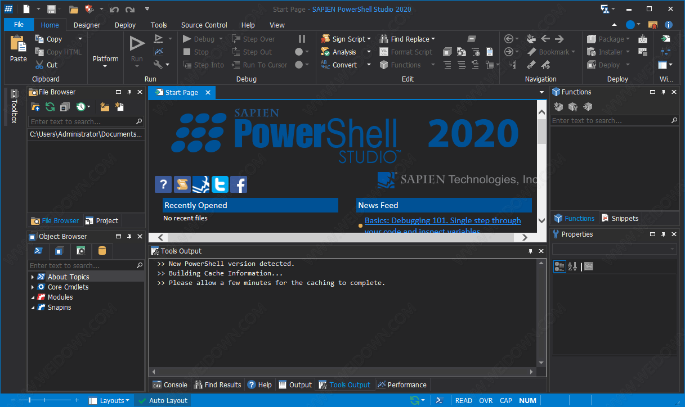This screenshot has width=685, height=407.
Task: Open the Layouts dropdown in status bar
Action: [x=109, y=400]
